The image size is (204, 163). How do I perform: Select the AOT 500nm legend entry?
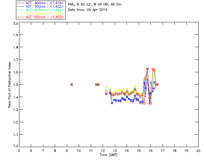click(x=40, y=6)
